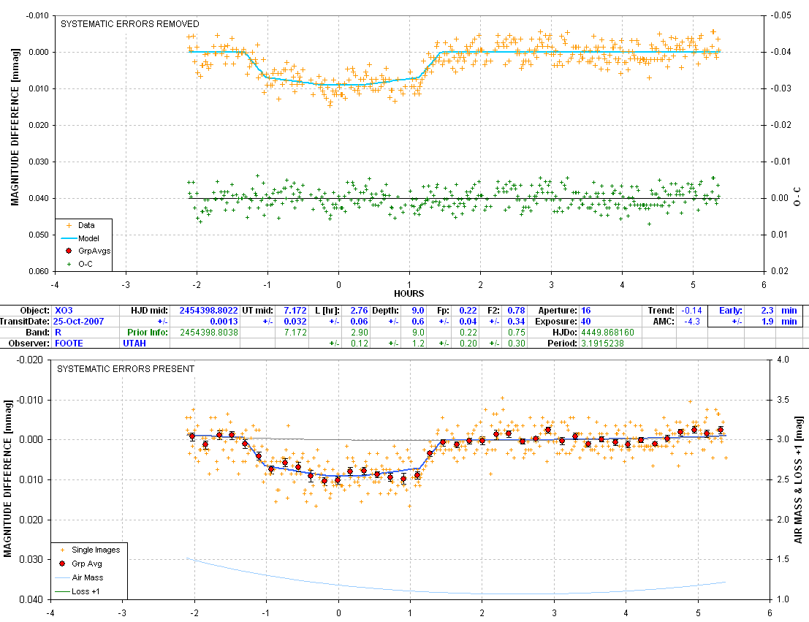Click the prior length uncertainty 0.12
809x622 pixels.
pos(360,344)
